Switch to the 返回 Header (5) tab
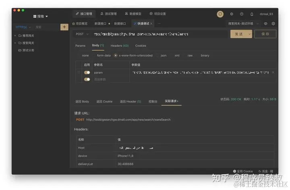 tap(130, 101)
